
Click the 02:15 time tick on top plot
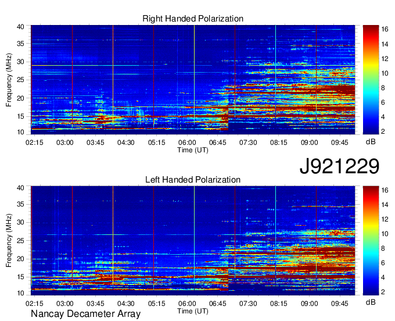34,142
